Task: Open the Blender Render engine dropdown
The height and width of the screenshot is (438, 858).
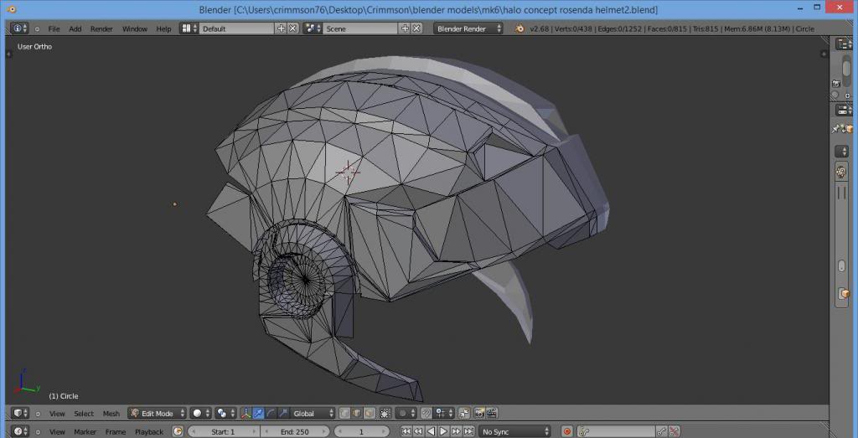Action: pos(468,28)
